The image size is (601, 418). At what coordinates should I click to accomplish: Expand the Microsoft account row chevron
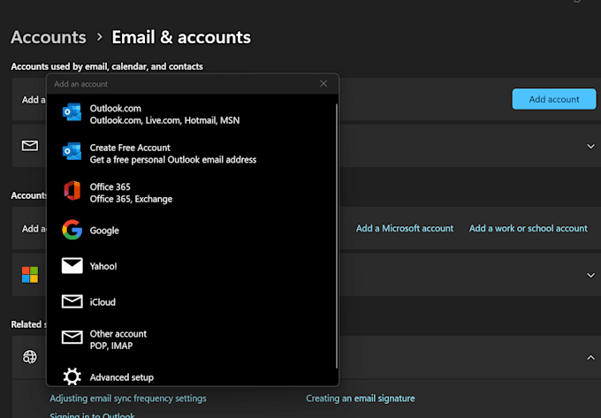590,275
